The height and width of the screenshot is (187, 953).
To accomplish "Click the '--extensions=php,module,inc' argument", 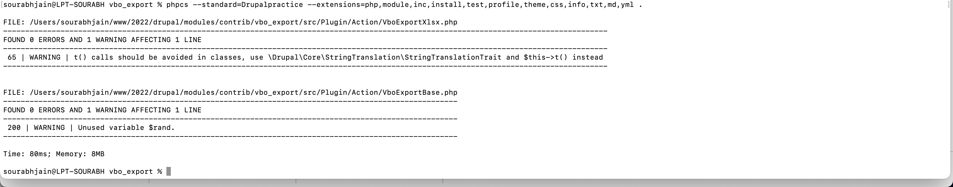I will [367, 5].
